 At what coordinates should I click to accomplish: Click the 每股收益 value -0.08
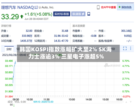[93, 36]
